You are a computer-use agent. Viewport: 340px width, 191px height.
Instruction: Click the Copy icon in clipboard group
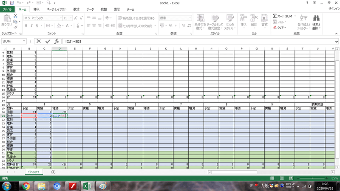tap(15, 22)
